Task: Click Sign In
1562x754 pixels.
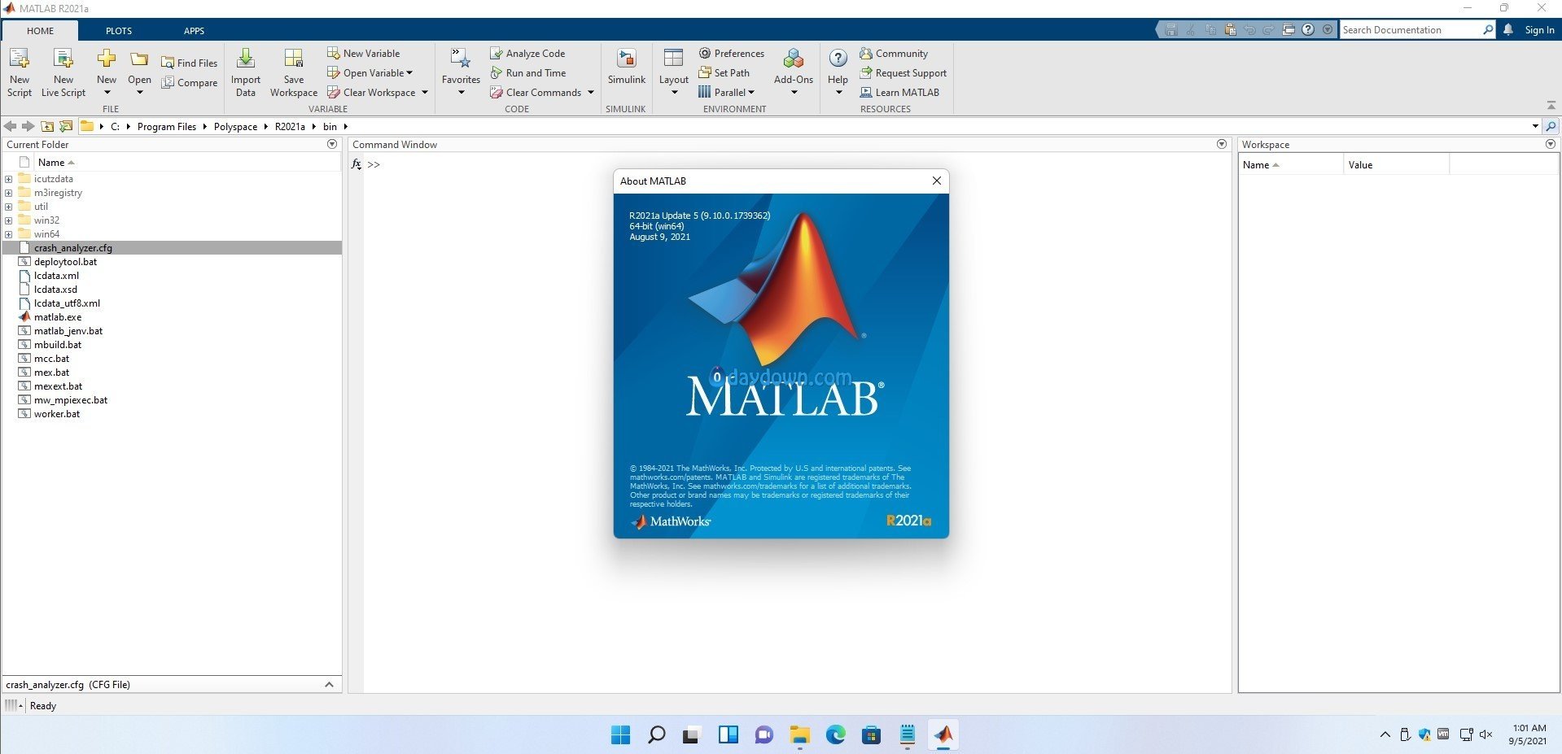Action: [x=1539, y=30]
